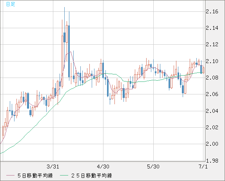Click the 5/30 date label
The width and height of the screenshot is (225, 181).
(x=153, y=167)
